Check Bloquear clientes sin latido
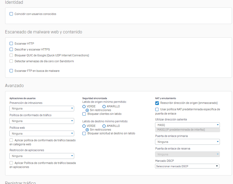 tap(84, 114)
